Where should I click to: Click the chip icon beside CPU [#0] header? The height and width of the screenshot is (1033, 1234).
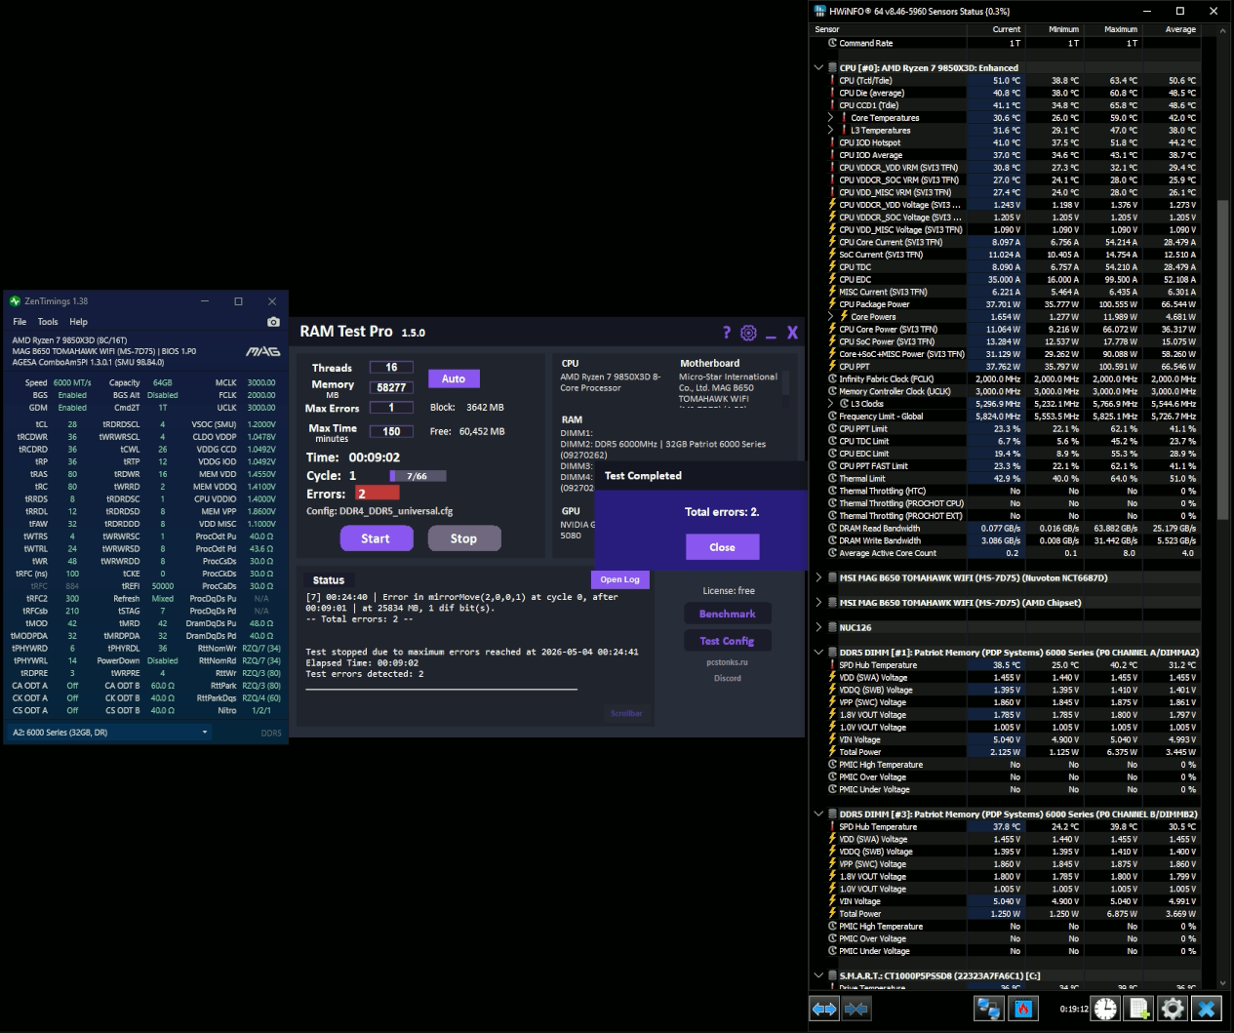point(832,68)
